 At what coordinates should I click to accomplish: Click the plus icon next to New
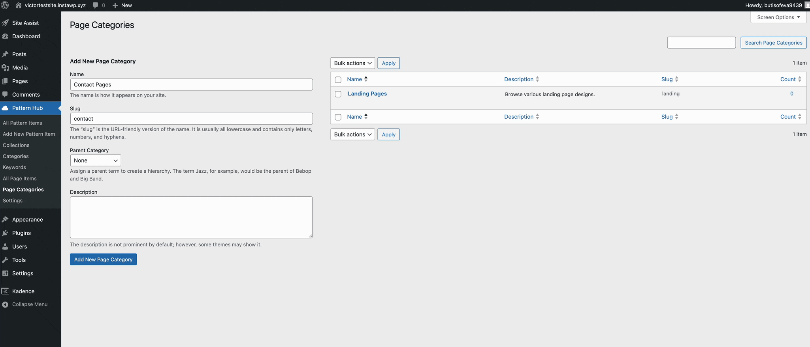tap(115, 5)
